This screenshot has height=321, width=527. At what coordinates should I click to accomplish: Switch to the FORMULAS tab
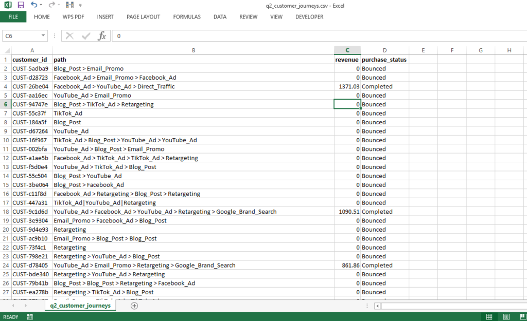coord(187,17)
